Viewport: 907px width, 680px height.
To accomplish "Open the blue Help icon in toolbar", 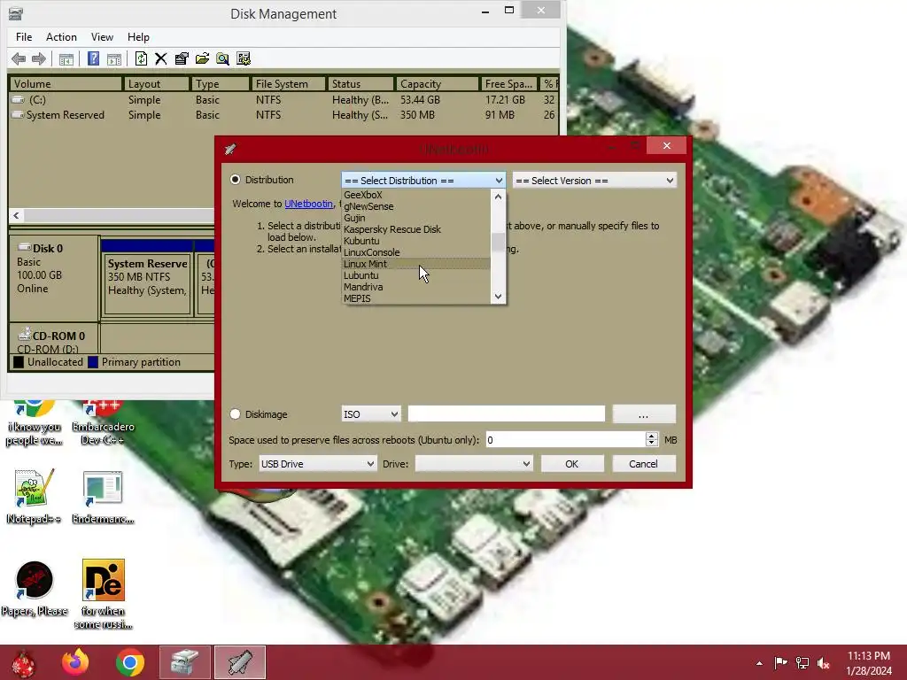I will tap(93, 58).
